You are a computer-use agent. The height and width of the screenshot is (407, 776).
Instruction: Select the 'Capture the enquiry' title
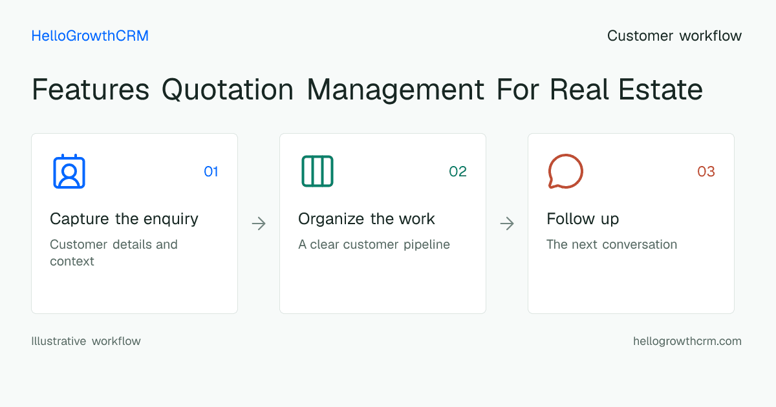124,219
